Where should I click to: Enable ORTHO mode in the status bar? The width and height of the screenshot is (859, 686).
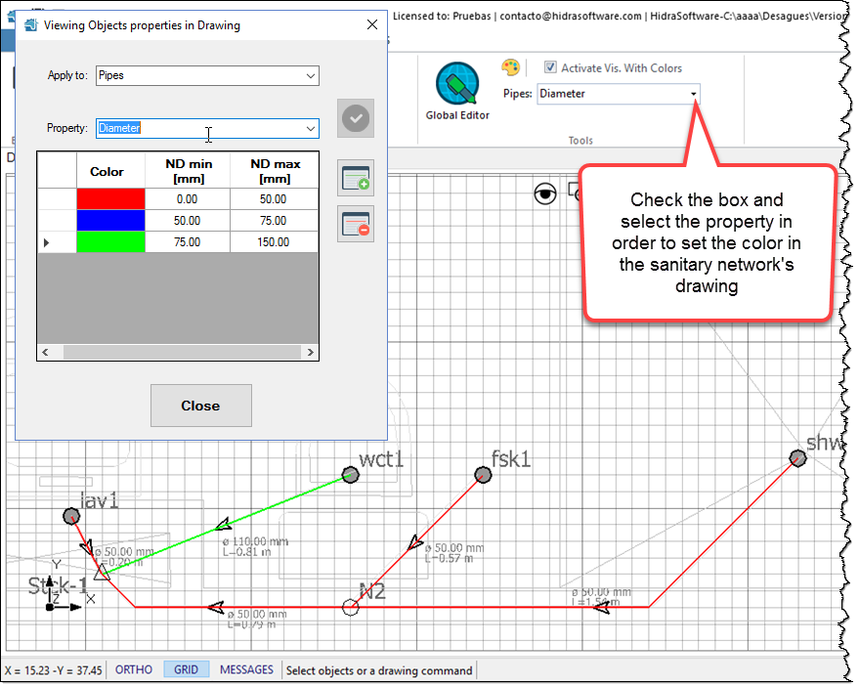pos(133,669)
